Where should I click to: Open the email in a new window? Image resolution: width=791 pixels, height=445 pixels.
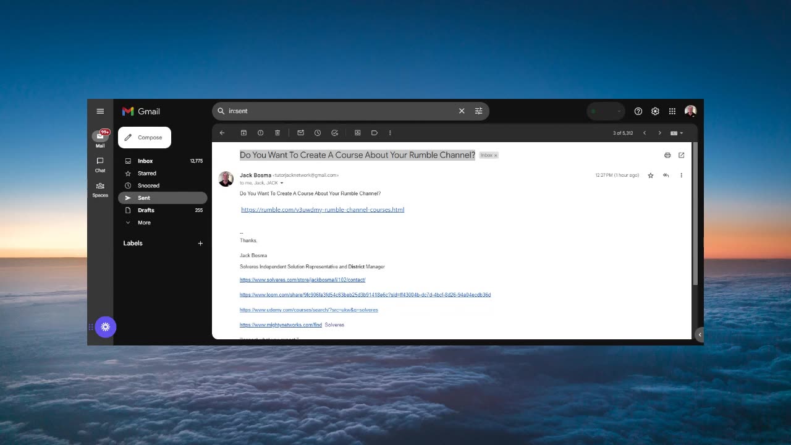[x=682, y=155]
